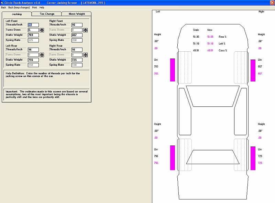The image size is (275, 203).
Task: Switch to the Tire Change tab
Action: (x=47, y=14)
